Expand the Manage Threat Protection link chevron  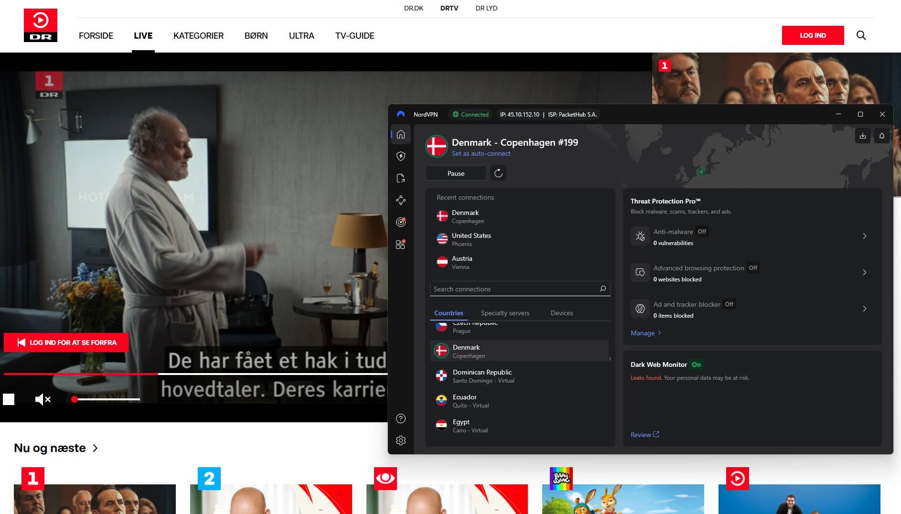coord(659,333)
